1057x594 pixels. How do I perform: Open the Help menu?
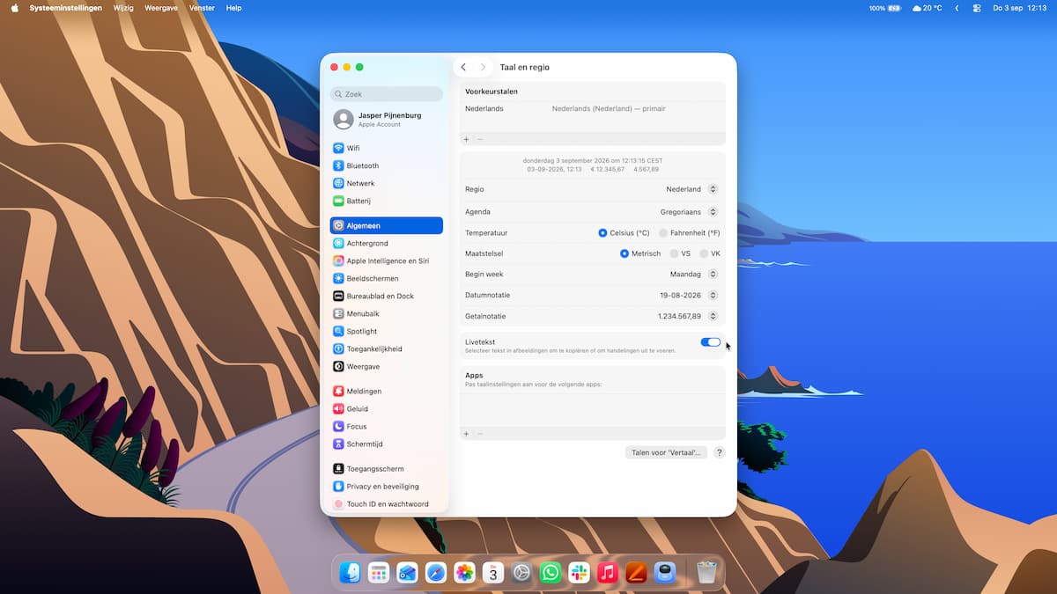click(x=233, y=8)
